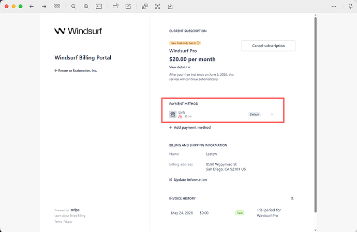Click the Cancel subscription button

pyautogui.click(x=269, y=45)
